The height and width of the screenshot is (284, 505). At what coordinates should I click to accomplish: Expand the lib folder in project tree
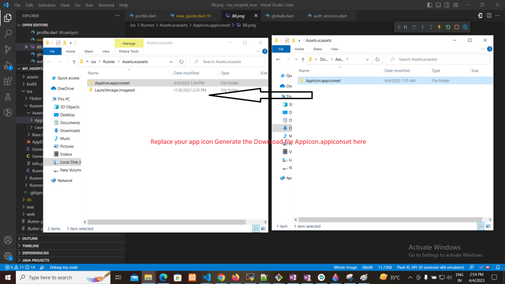pyautogui.click(x=29, y=199)
